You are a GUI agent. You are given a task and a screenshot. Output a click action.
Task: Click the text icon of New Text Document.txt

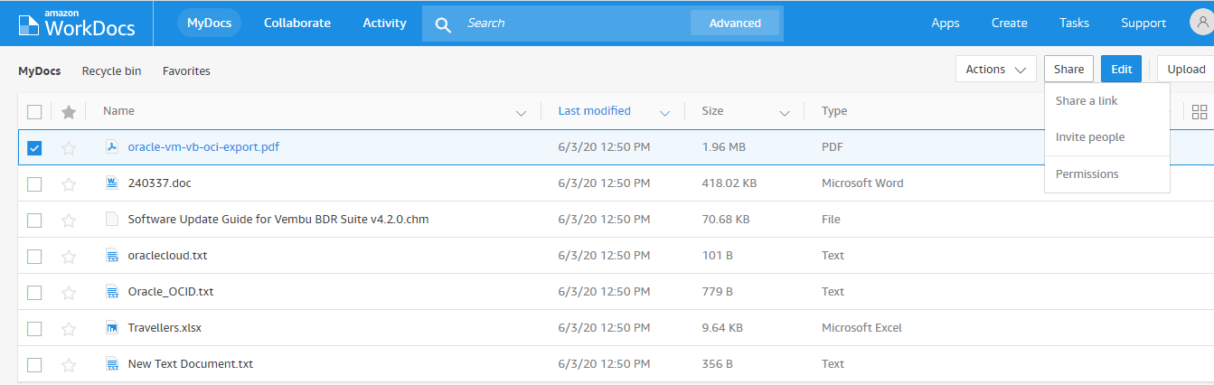(x=112, y=364)
